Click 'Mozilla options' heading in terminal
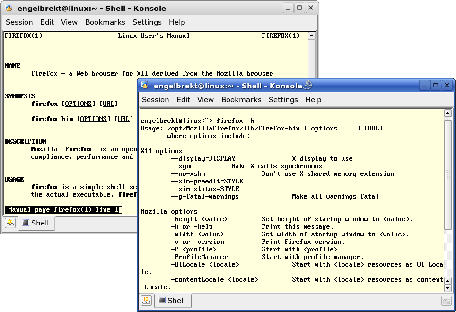Image resolution: width=456 pixels, height=312 pixels. pos(169,211)
